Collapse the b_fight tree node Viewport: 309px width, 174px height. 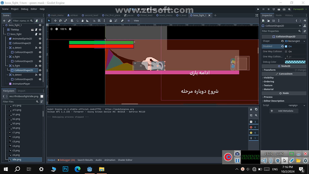[7, 66]
